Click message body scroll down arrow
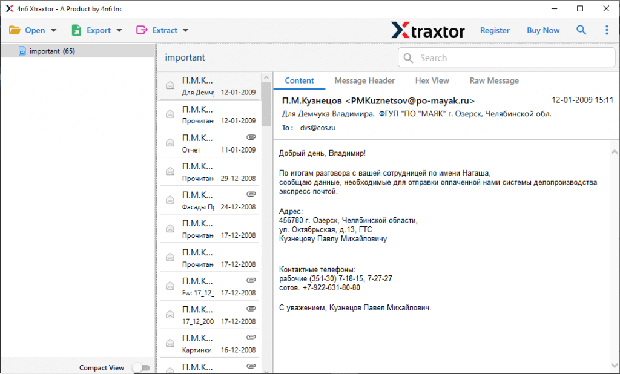This screenshot has height=374, width=620. pos(614,365)
